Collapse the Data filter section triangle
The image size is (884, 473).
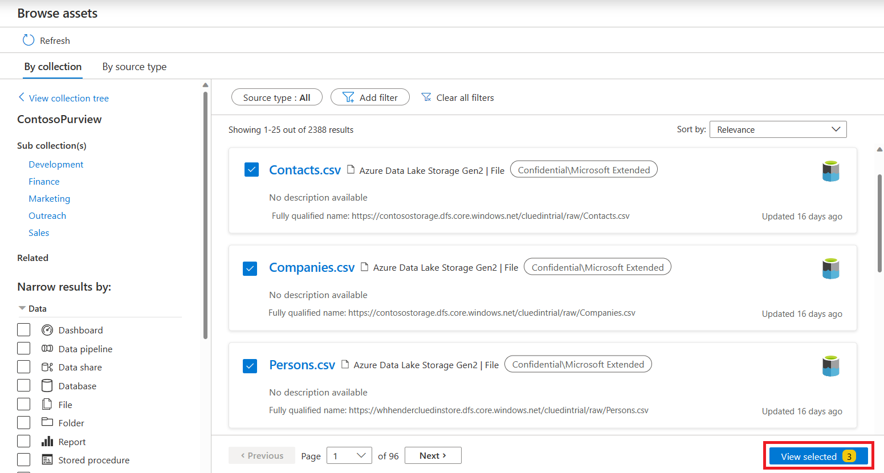tap(22, 308)
